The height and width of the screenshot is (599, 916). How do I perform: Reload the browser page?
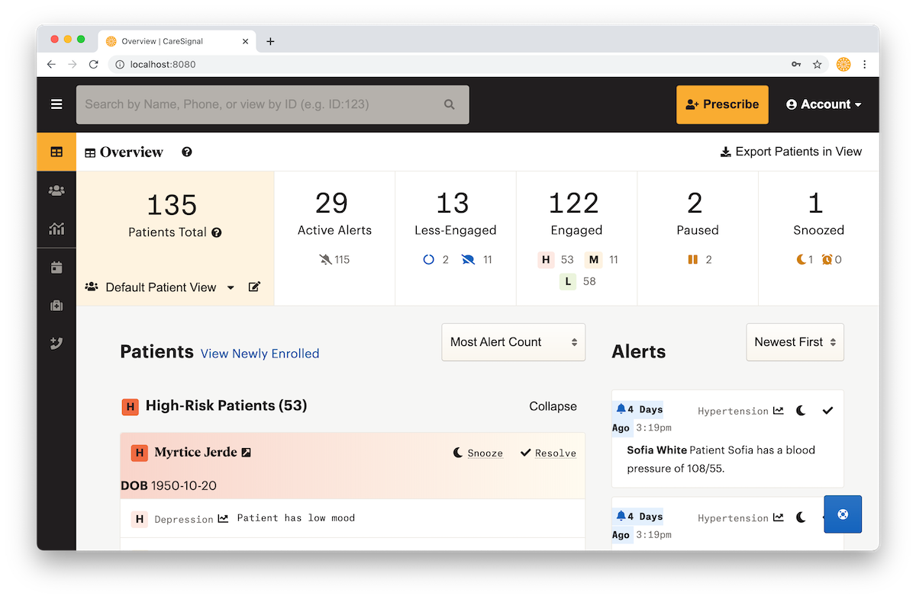click(93, 65)
